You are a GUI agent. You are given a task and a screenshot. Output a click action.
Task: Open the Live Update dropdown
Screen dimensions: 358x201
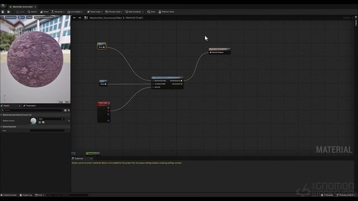(x=75, y=12)
